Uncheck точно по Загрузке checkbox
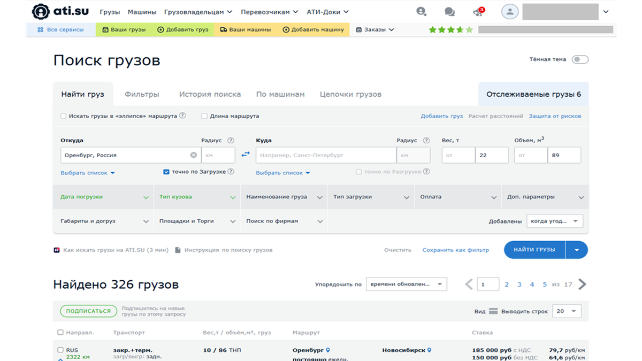 pos(166,172)
